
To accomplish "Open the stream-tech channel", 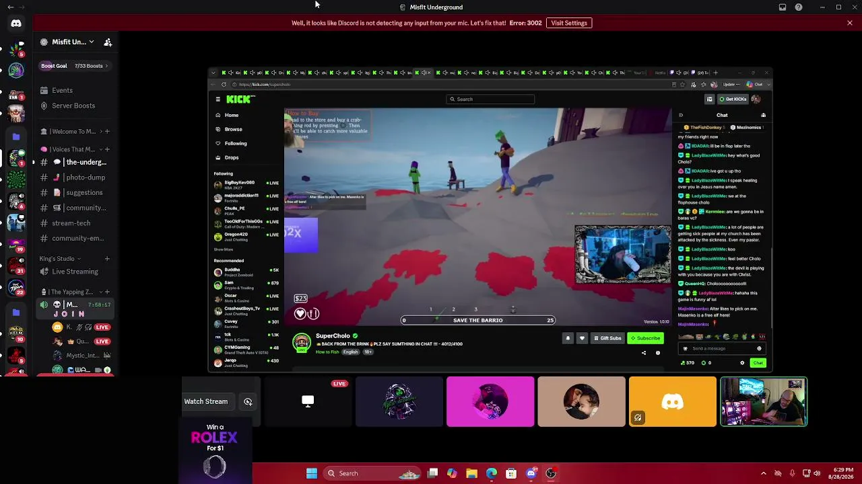I will coord(75,223).
